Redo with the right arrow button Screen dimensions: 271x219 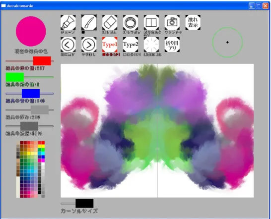pos(89,45)
